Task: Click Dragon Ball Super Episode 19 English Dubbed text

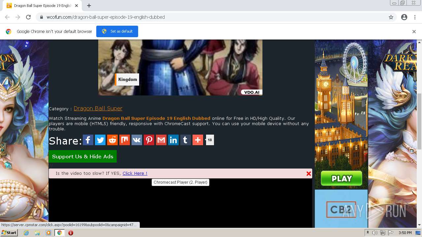Action: [x=156, y=118]
